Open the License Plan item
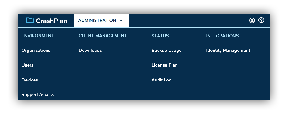This screenshot has width=286, height=114. [164, 65]
